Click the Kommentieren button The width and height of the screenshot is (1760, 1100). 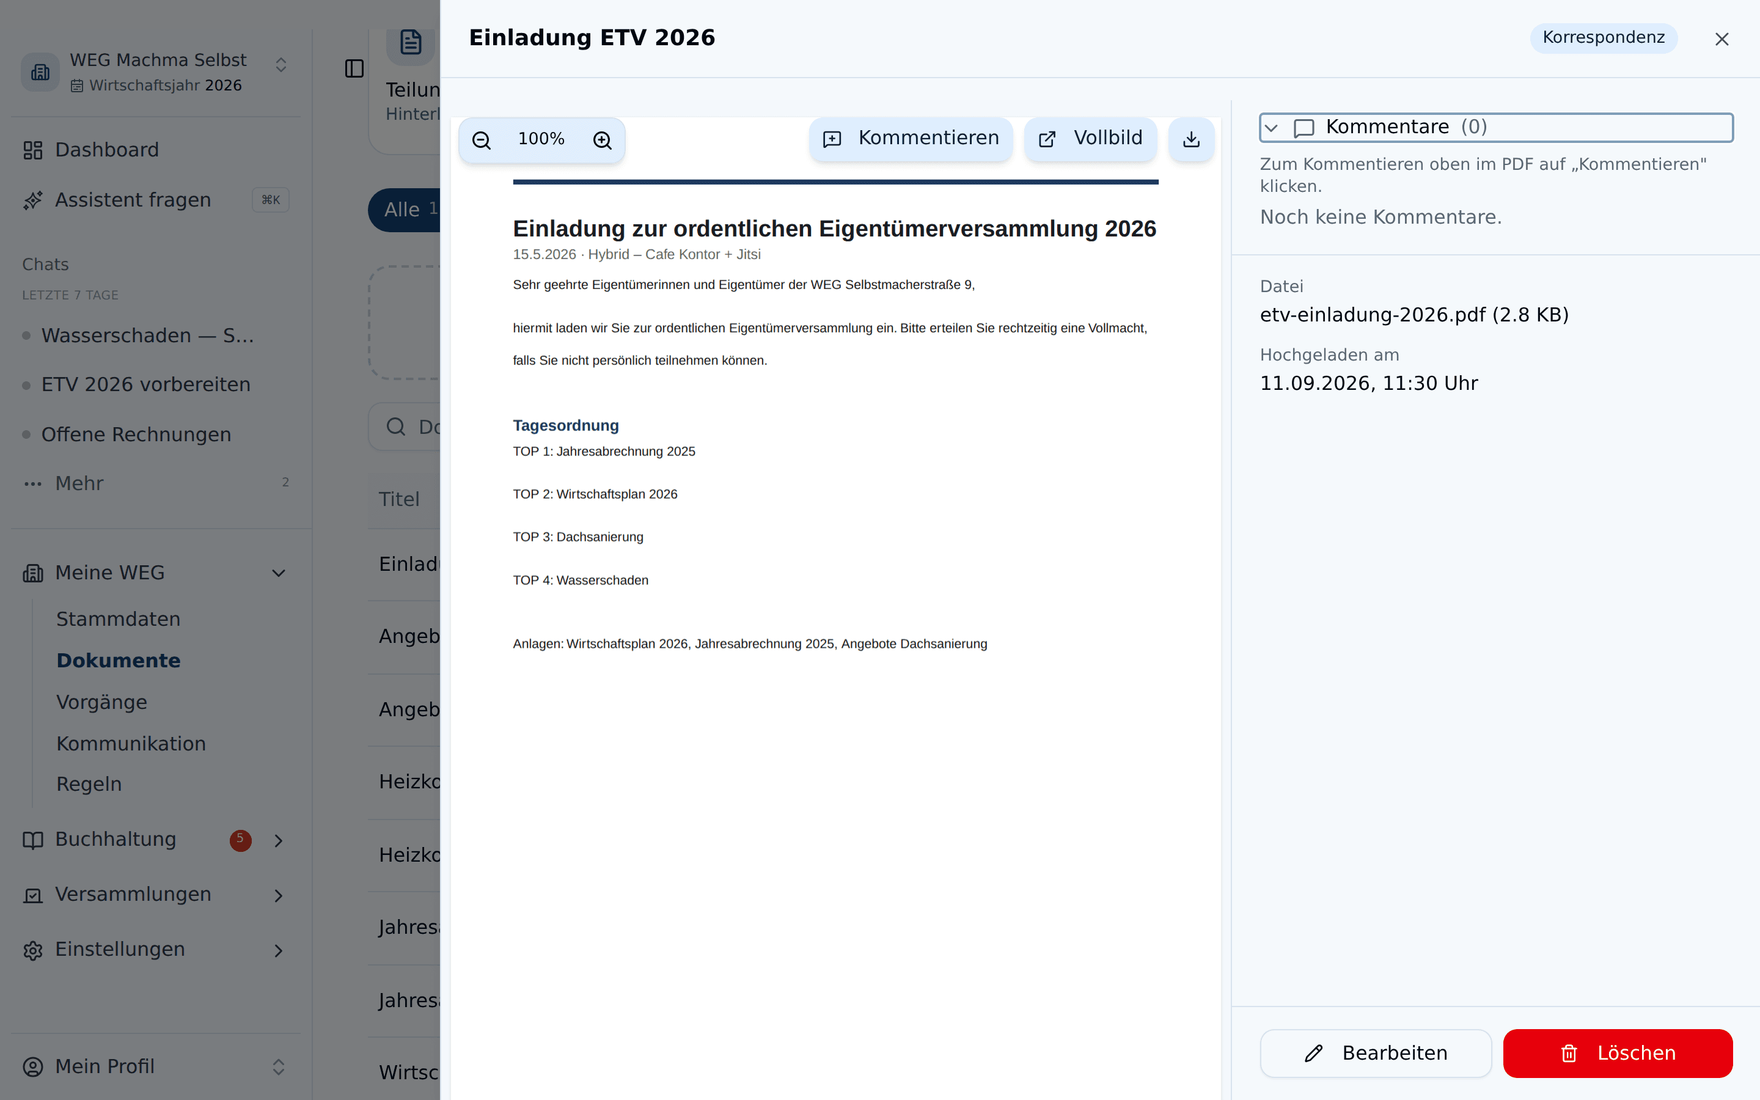[x=911, y=139]
